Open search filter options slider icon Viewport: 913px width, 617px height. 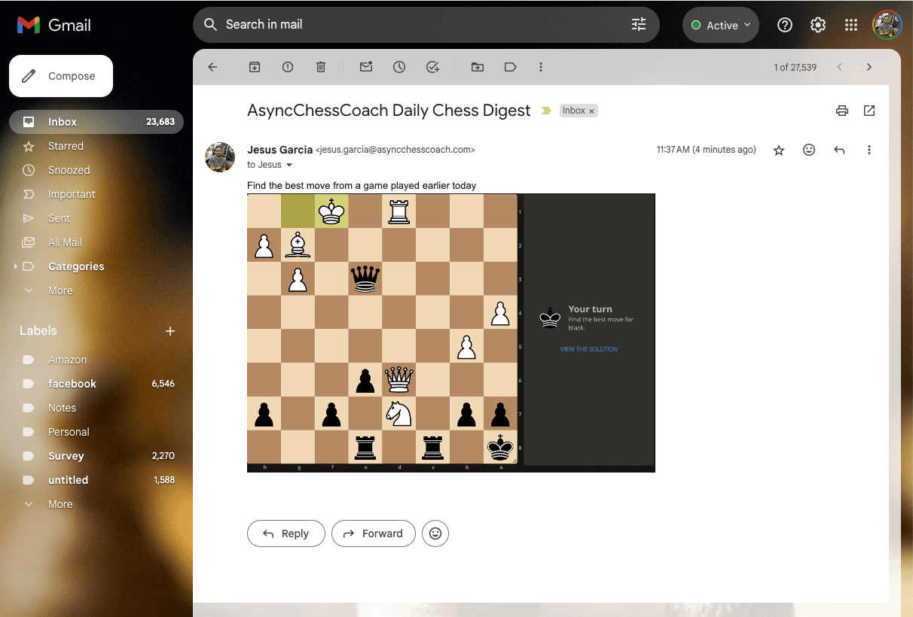click(x=639, y=25)
